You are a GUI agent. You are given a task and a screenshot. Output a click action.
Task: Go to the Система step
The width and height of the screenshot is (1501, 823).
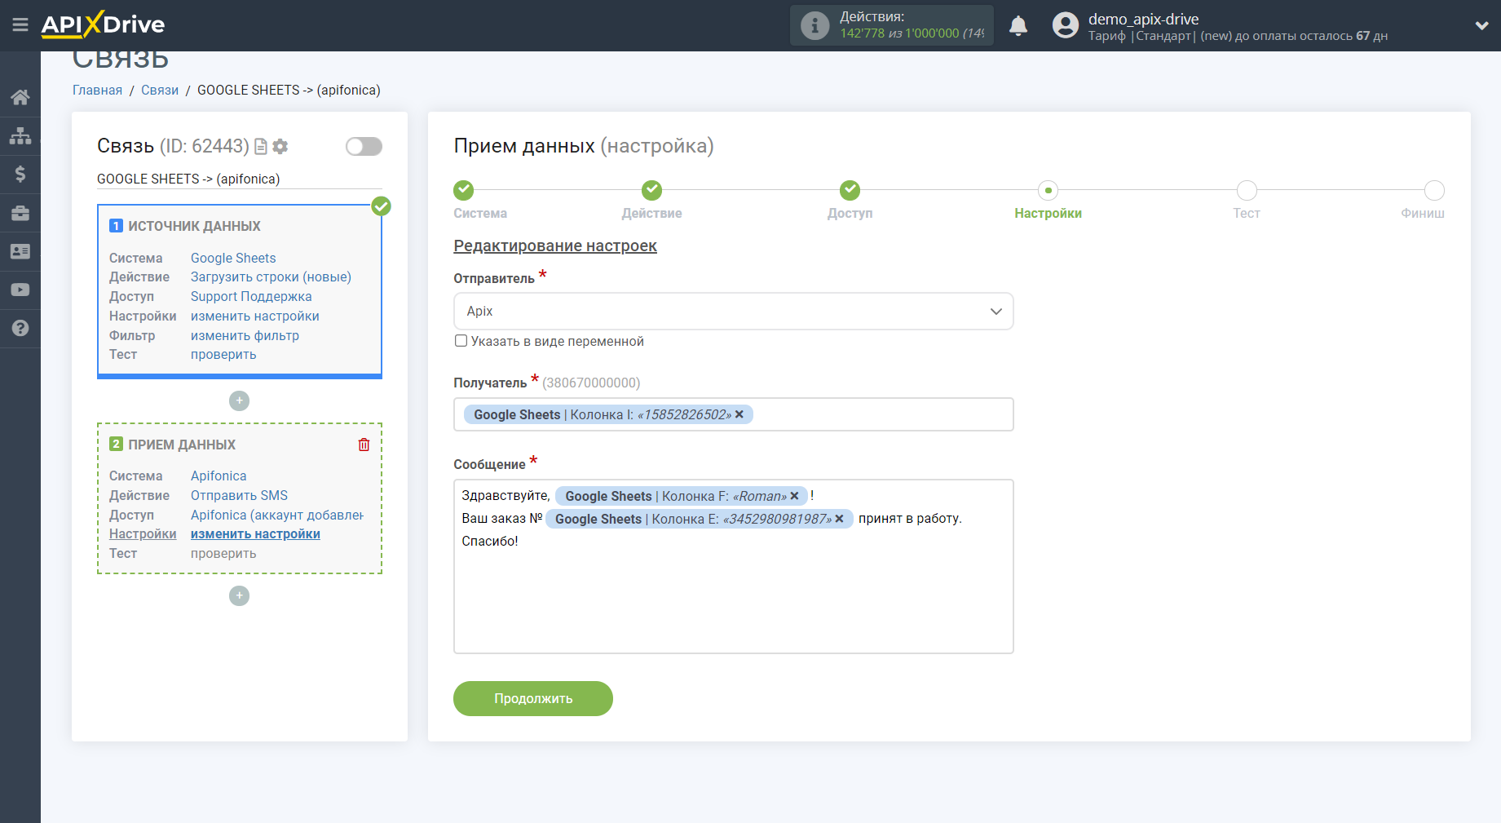point(463,190)
